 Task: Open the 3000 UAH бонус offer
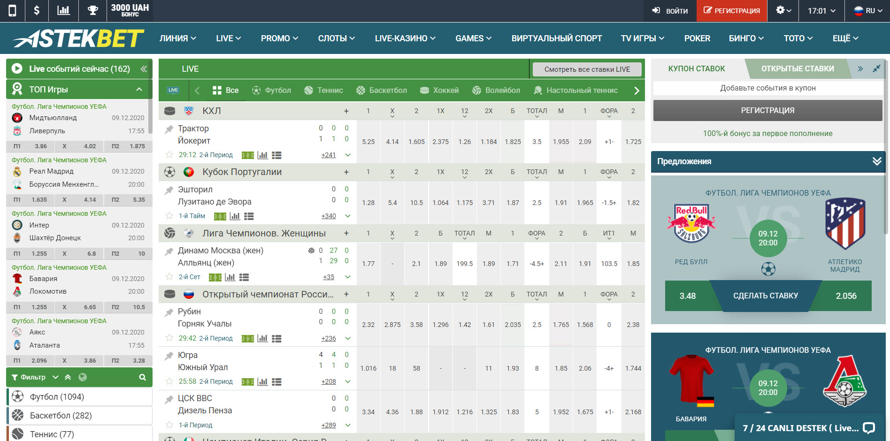[130, 10]
